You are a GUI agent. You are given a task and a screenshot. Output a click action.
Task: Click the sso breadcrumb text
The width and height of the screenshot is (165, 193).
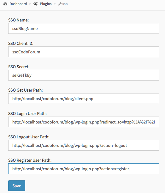click(65, 4)
